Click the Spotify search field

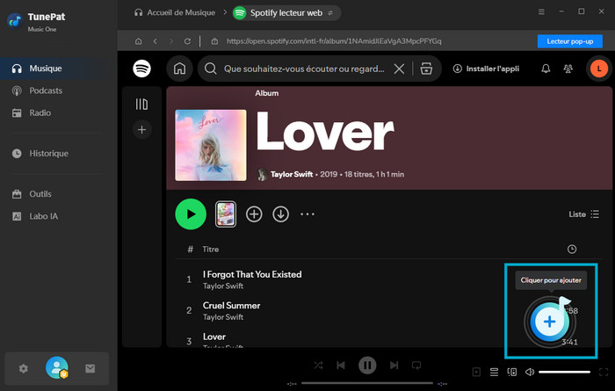coord(304,69)
